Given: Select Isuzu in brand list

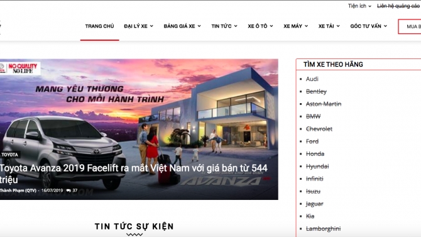Looking at the screenshot, I should pos(313,191).
